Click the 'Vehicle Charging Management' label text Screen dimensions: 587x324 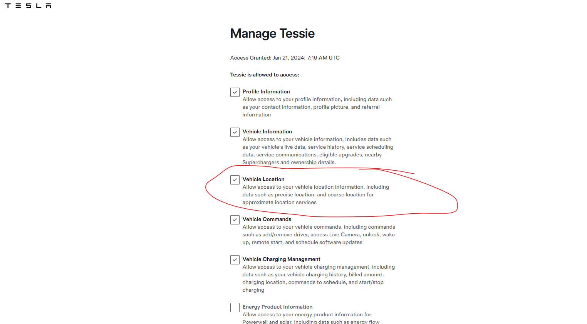[x=282, y=259]
